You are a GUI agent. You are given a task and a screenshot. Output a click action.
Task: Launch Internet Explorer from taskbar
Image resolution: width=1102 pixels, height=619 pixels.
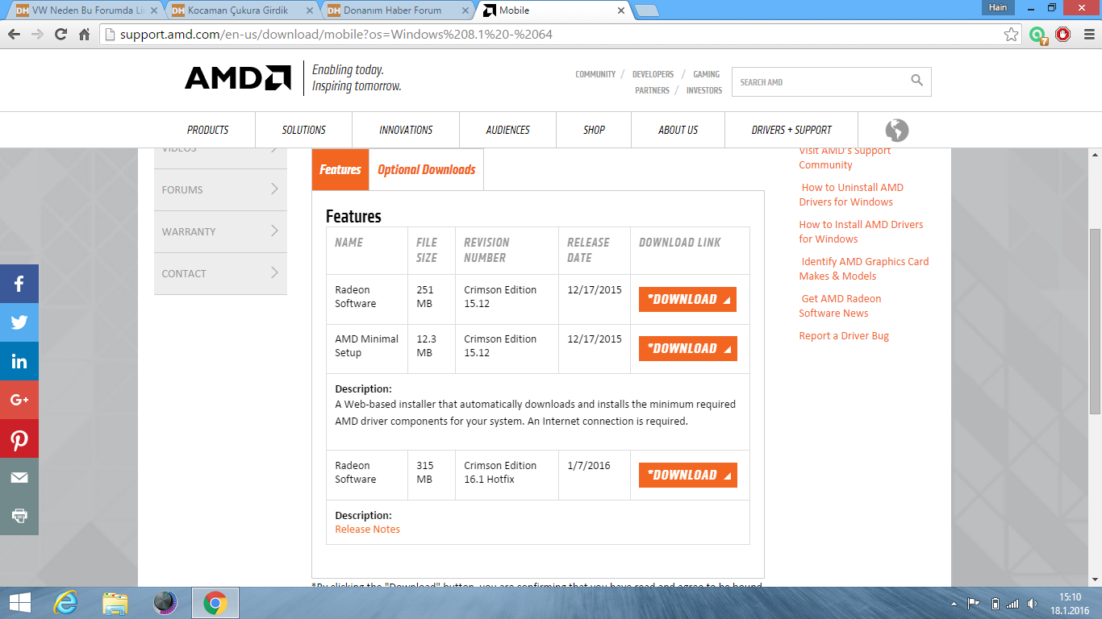[x=65, y=603]
